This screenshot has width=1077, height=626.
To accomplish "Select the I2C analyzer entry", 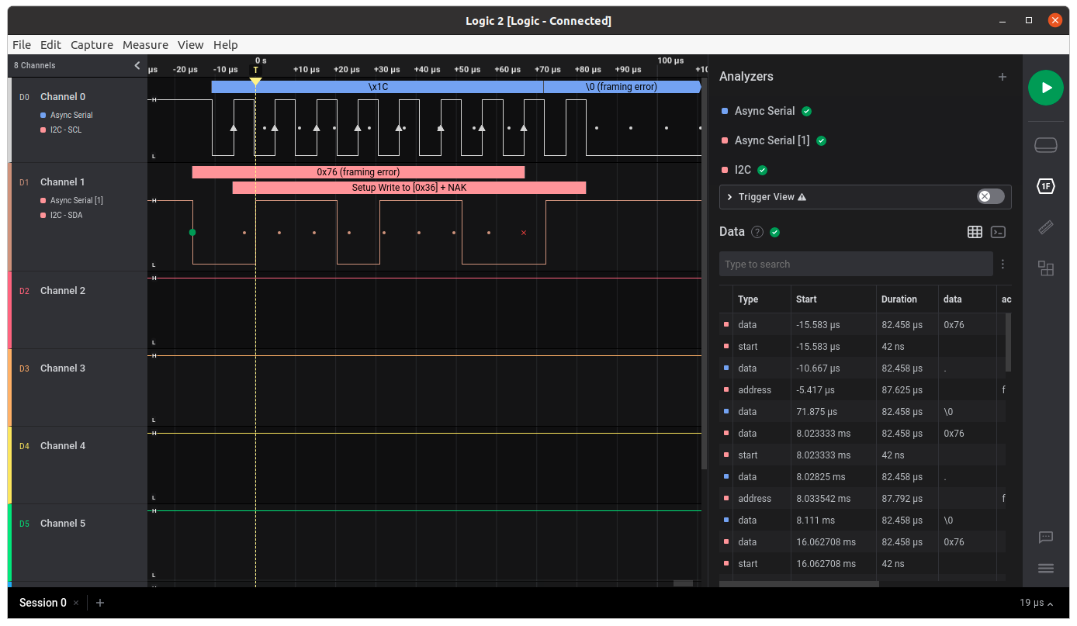I will [x=743, y=170].
